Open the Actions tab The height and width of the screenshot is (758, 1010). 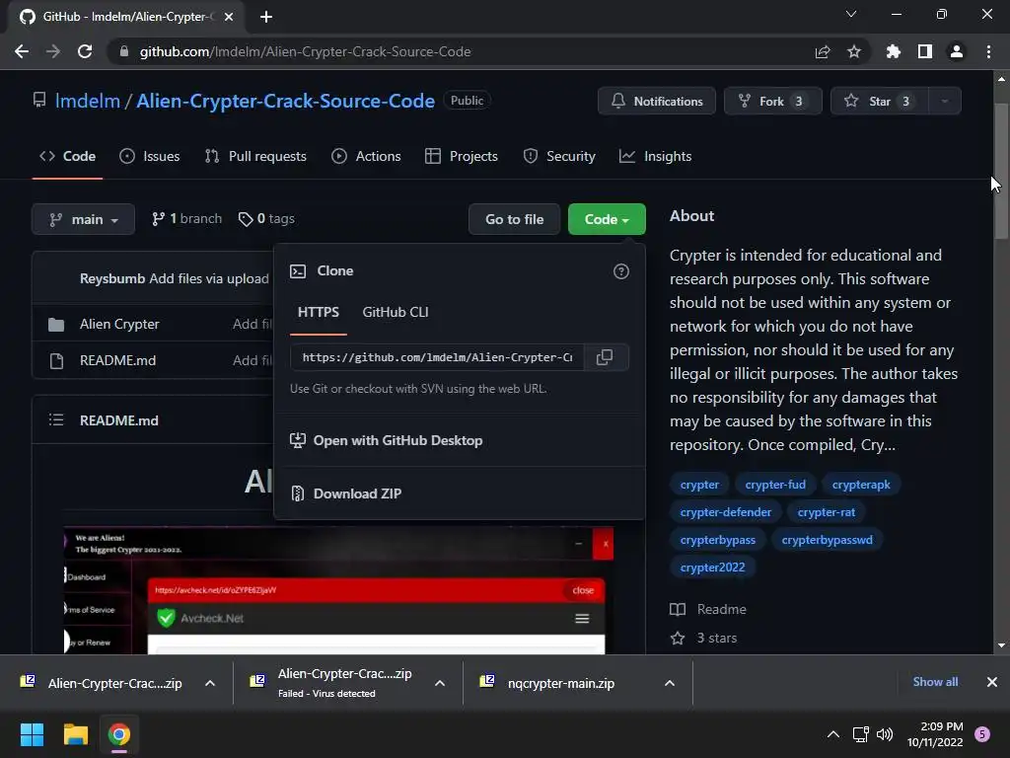pos(366,157)
